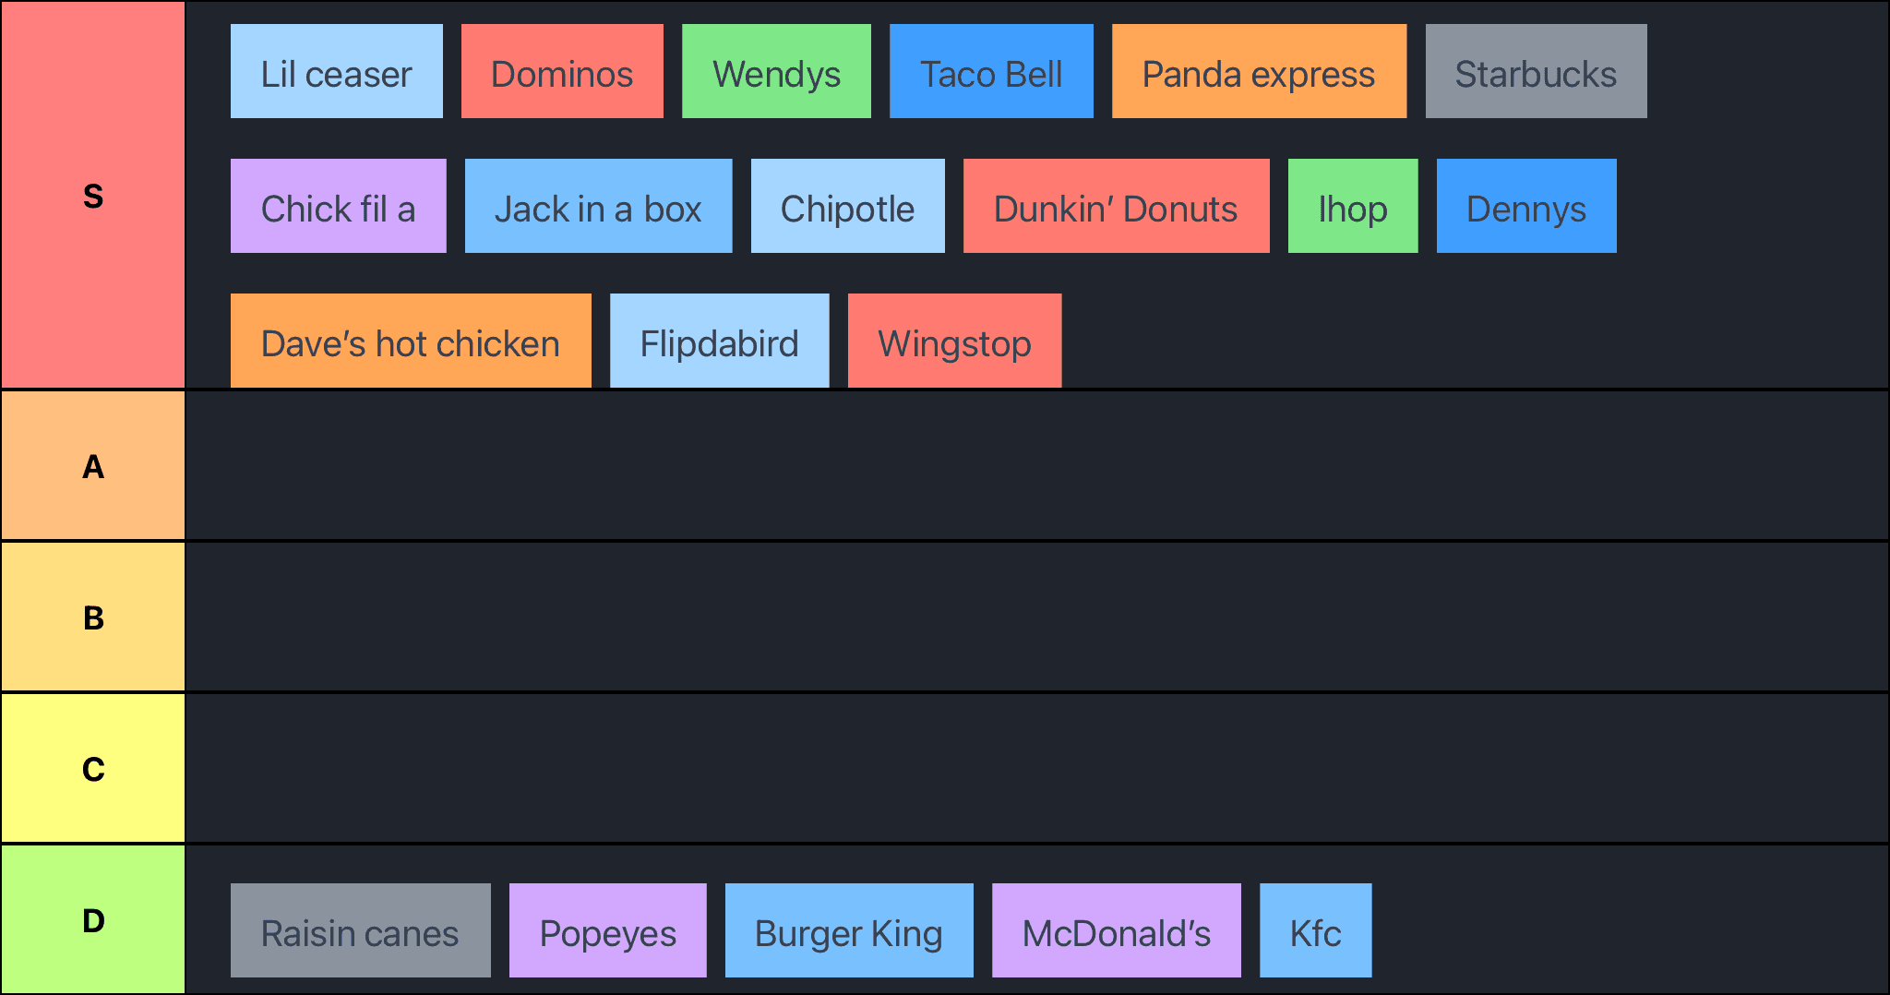Click the Raisin canes tile in D tier
The image size is (1890, 995).
360,931
